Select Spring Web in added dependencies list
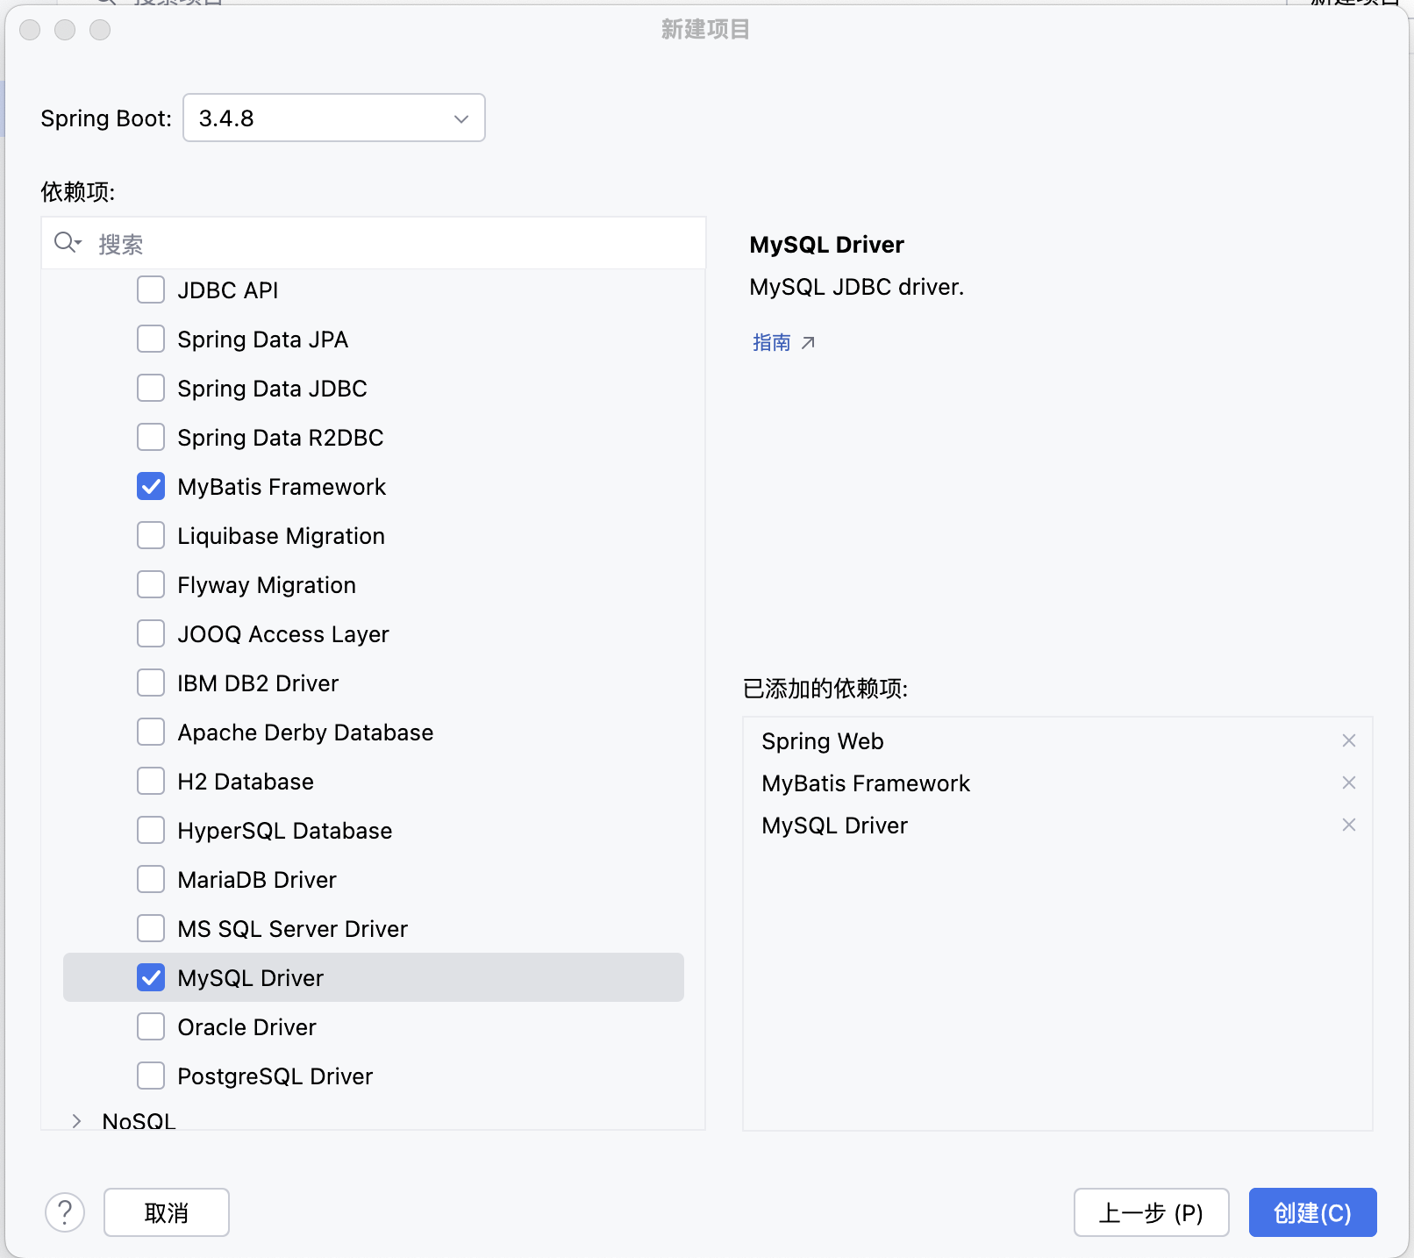 [823, 741]
